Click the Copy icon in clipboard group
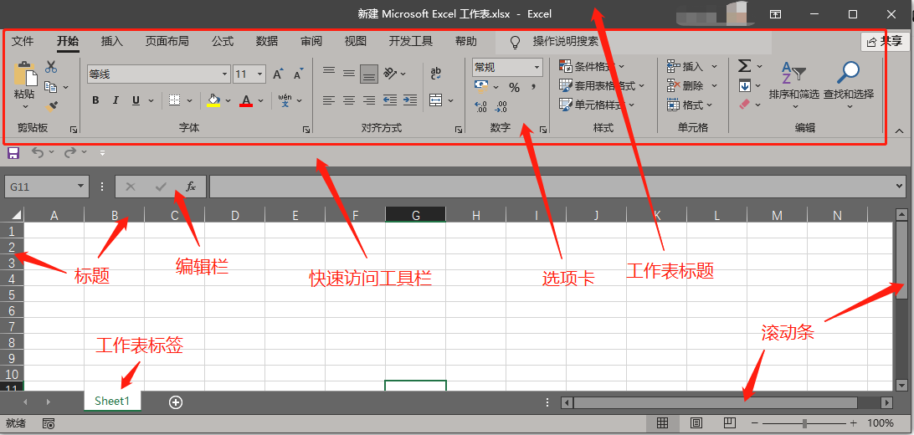Image resolution: width=914 pixels, height=435 pixels. pos(51,87)
